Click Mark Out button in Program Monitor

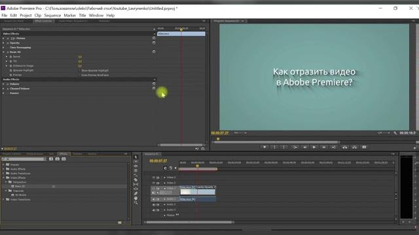point(284,147)
